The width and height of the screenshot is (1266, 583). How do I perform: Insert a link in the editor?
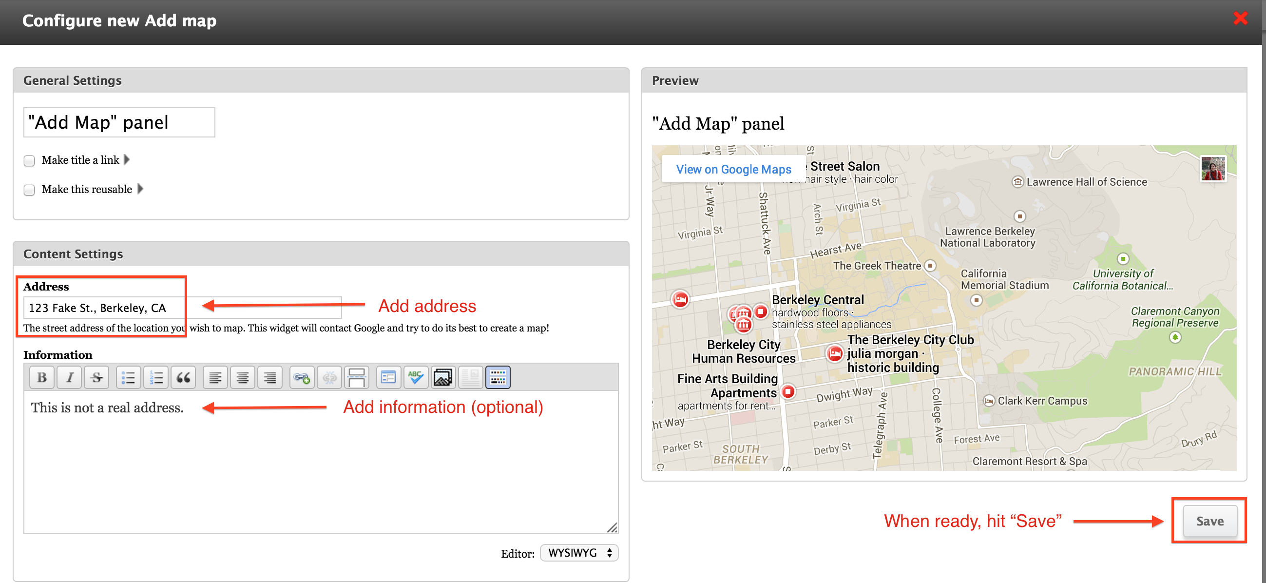pyautogui.click(x=301, y=377)
